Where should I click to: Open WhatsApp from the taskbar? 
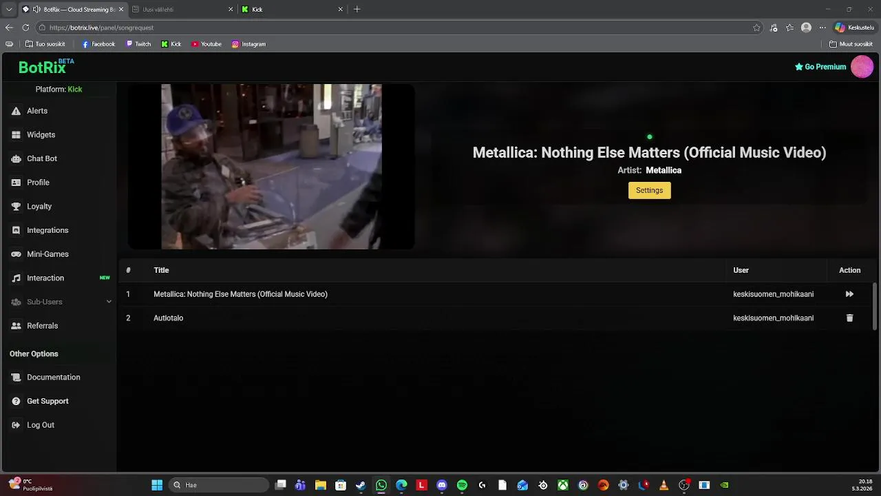point(381,485)
